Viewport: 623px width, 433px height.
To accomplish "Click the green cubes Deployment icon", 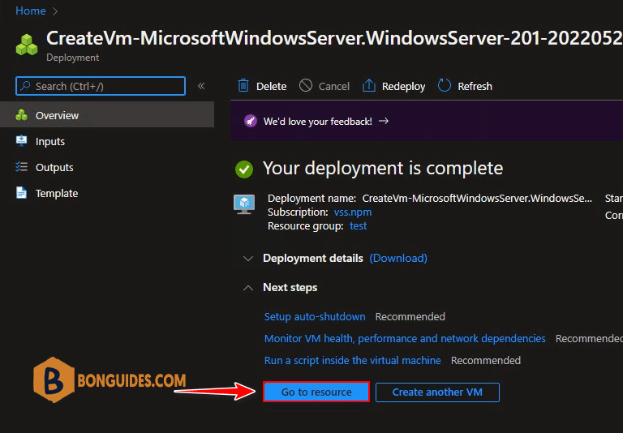I will tap(27, 45).
